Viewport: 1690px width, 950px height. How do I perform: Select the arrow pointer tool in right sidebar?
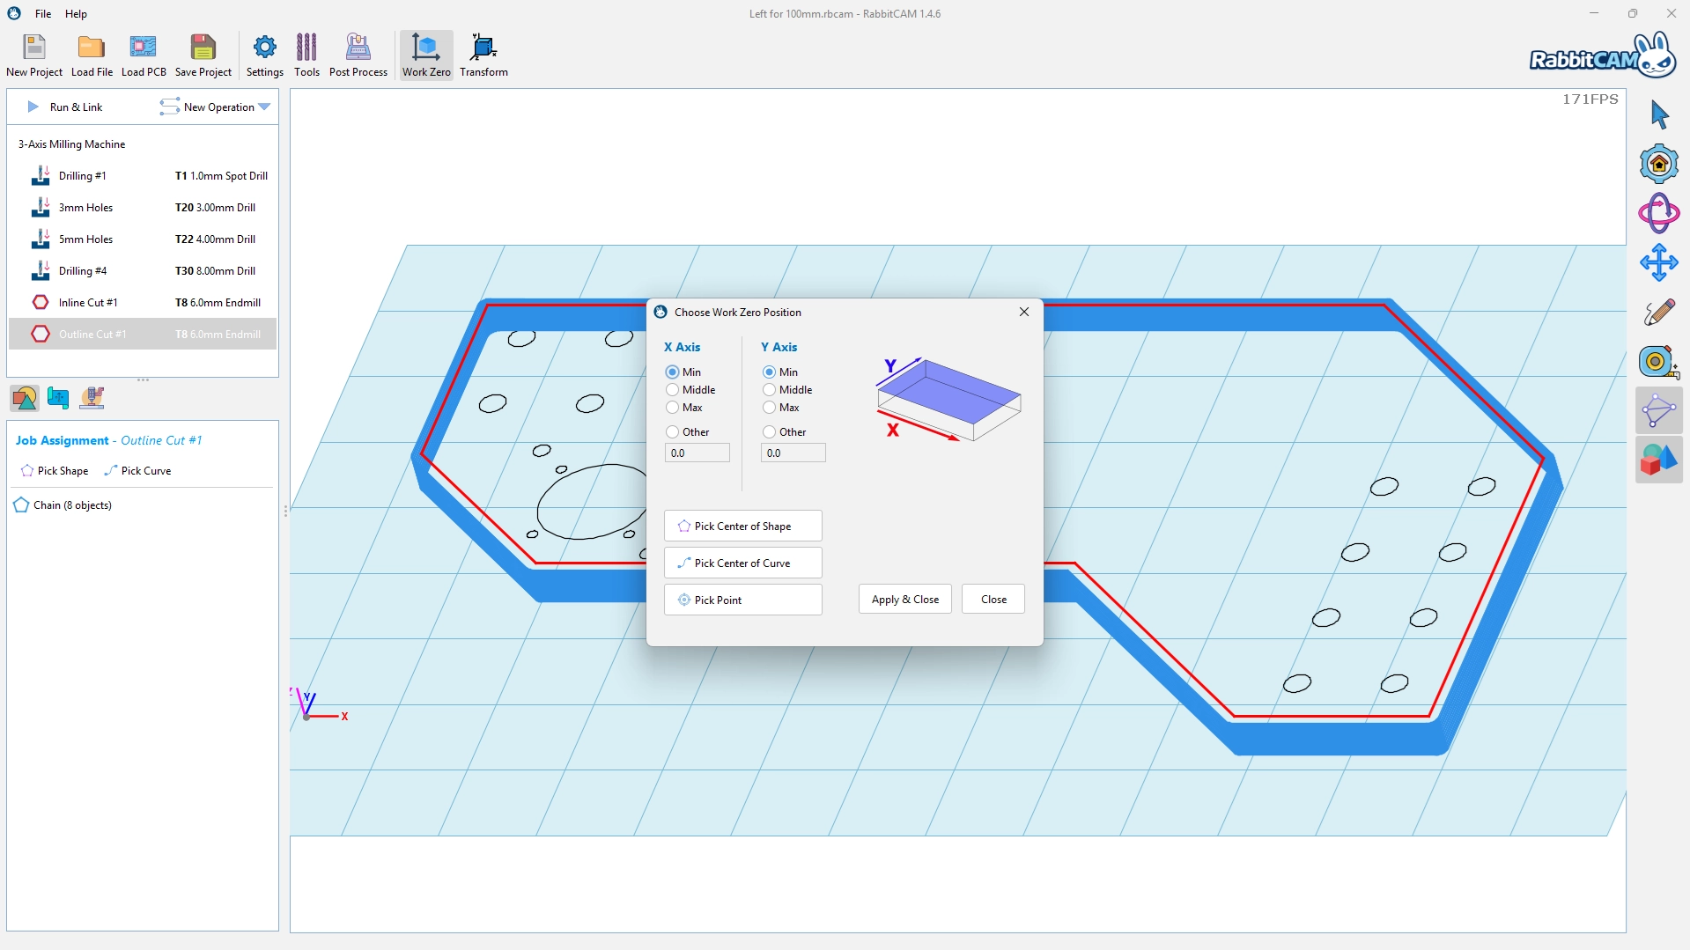click(1659, 114)
